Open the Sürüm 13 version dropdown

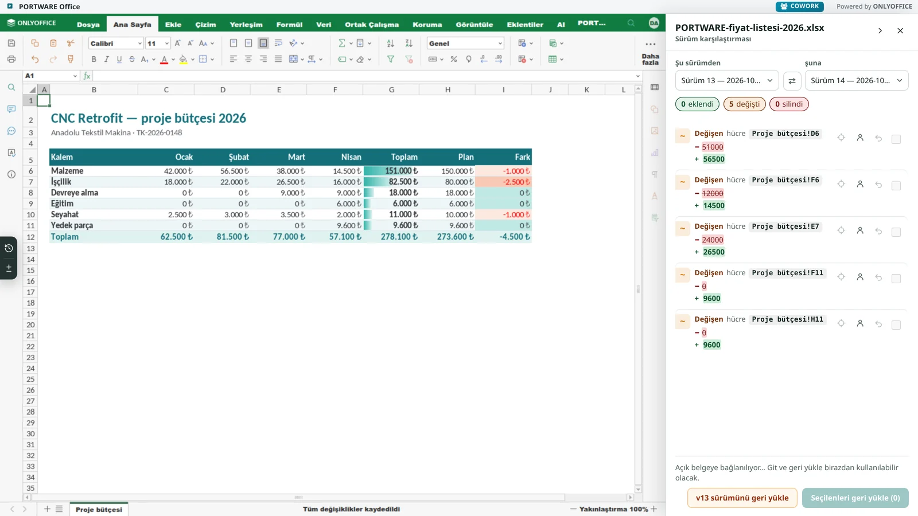point(727,81)
